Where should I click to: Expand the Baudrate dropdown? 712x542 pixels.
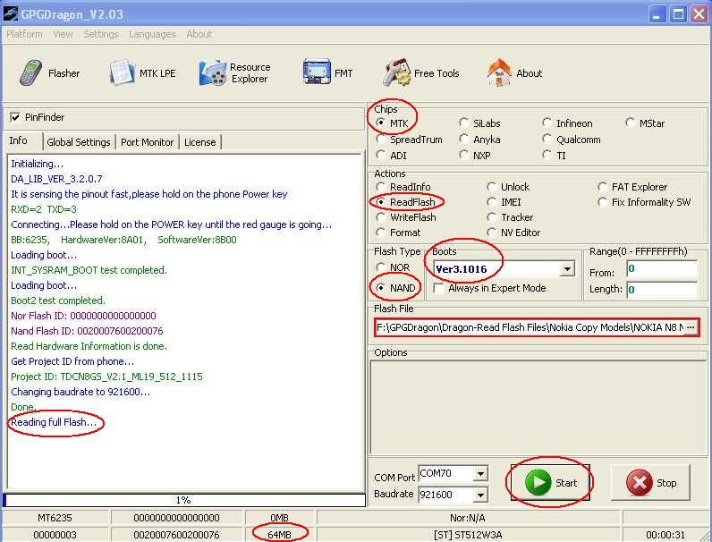pyautogui.click(x=480, y=495)
